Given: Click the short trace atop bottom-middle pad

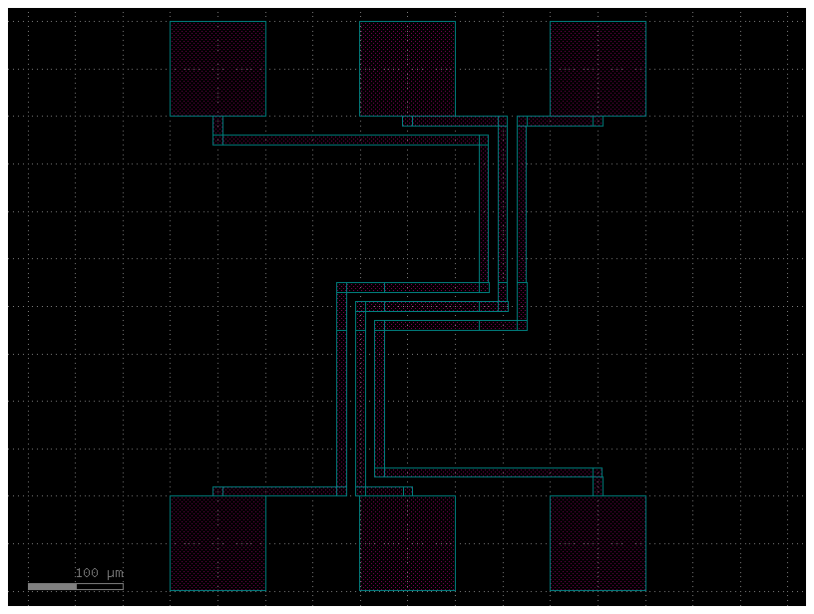Looking at the screenshot, I should 384,491.
